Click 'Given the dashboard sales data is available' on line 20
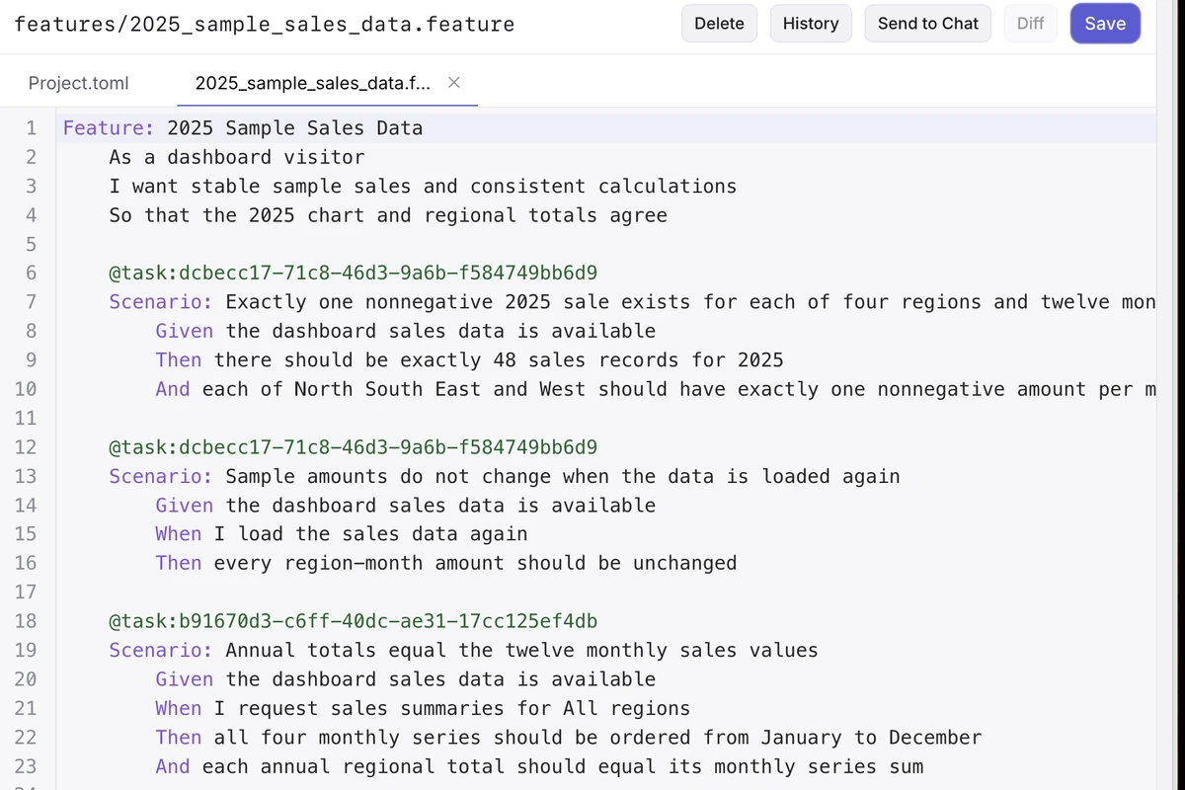The width and height of the screenshot is (1185, 790). coord(406,679)
